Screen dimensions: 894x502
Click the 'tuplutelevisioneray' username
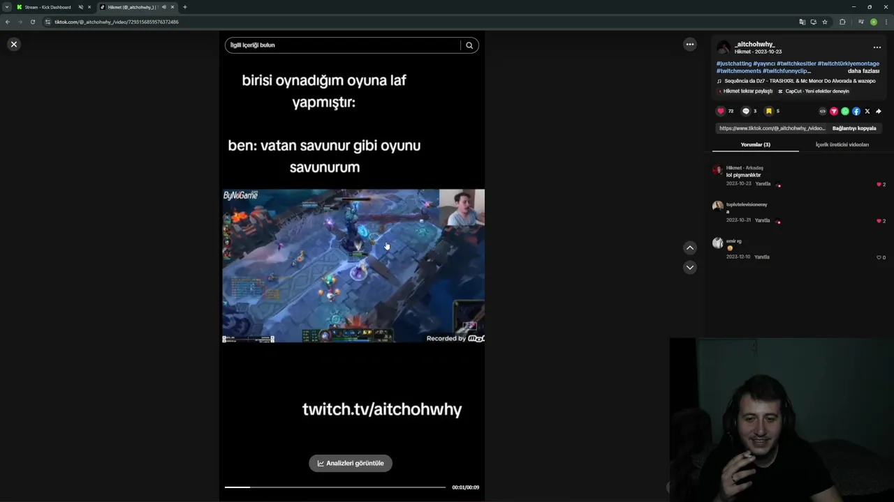[x=747, y=204]
